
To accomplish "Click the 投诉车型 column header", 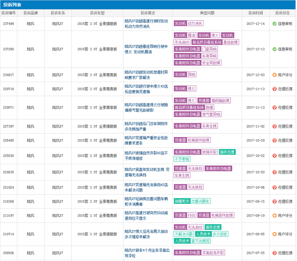I will pyautogui.click(x=97, y=13).
